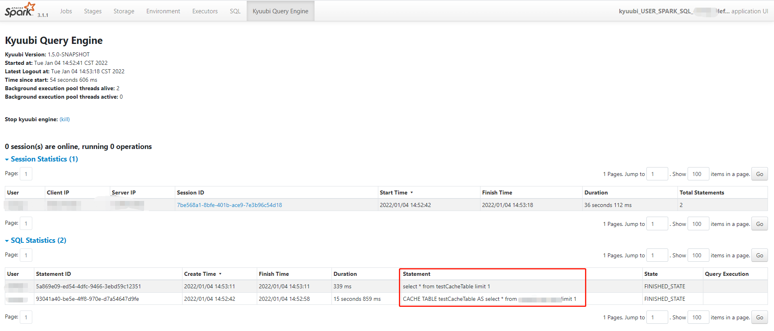
Task: Focus Jump to field above session table
Action: pos(657,174)
